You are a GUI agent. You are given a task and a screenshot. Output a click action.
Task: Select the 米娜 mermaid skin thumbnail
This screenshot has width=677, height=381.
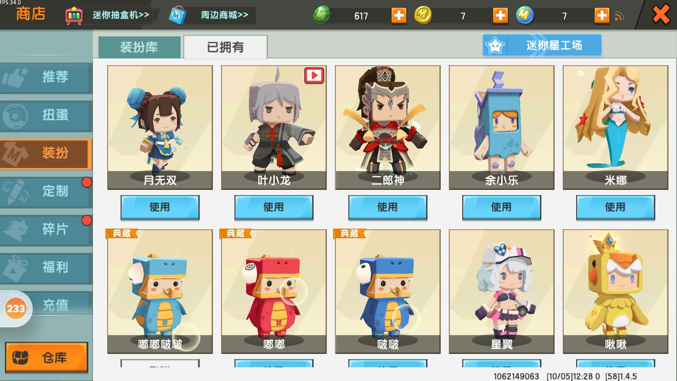point(616,127)
